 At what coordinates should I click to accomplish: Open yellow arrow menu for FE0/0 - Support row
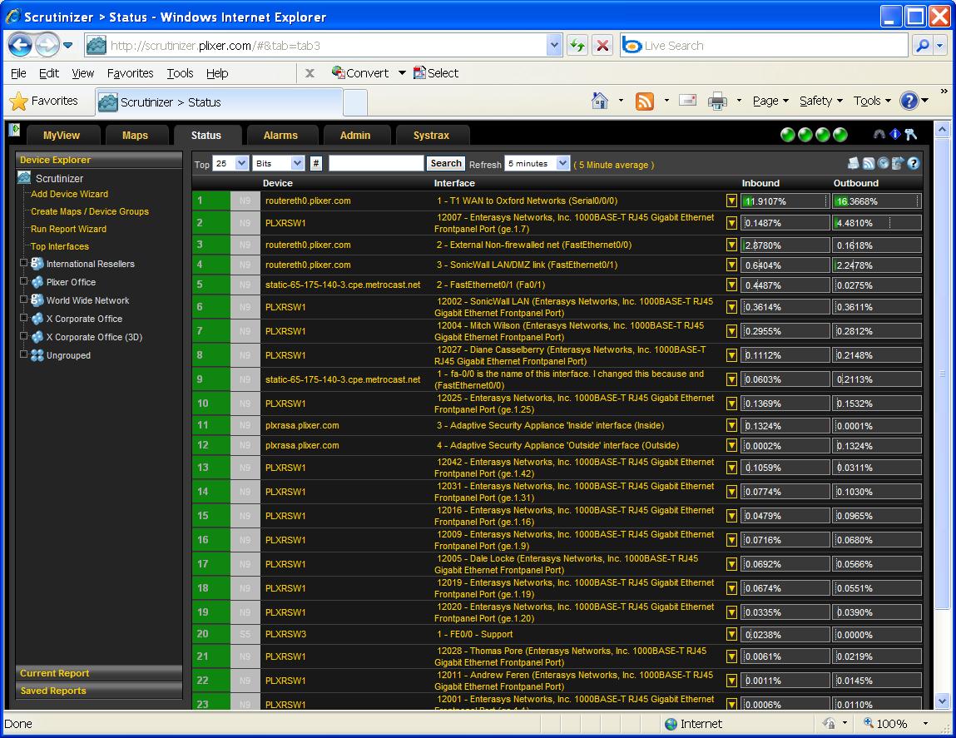coord(731,634)
